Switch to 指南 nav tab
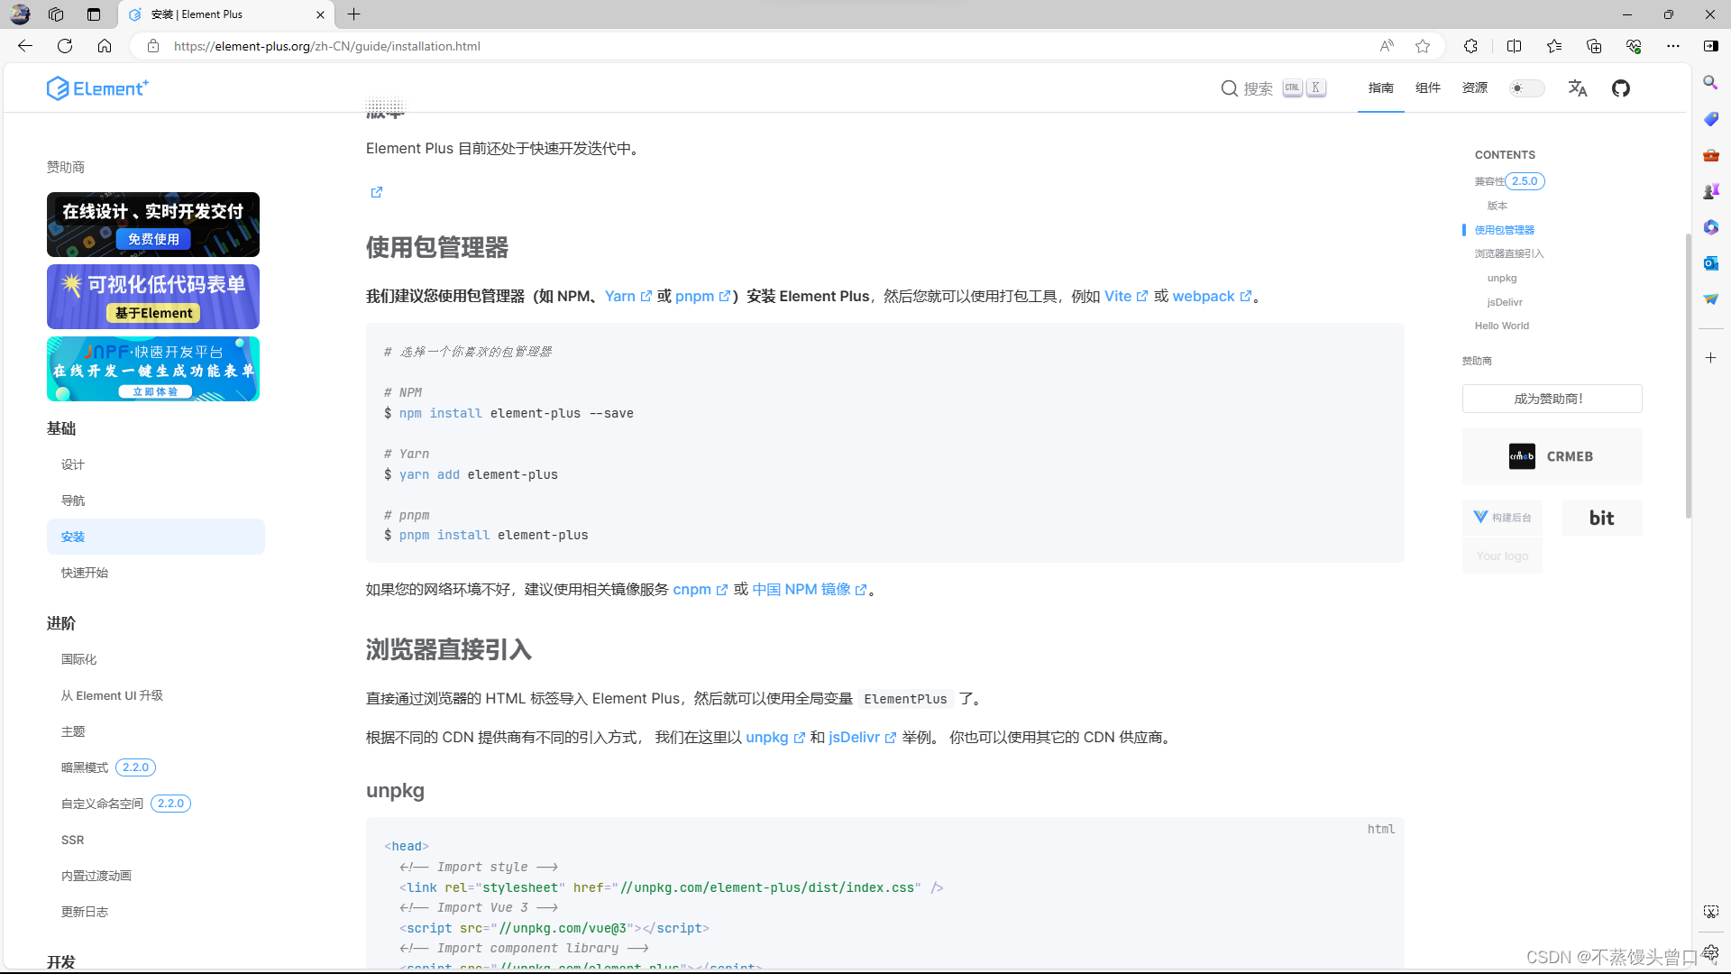Screen dimensions: 1731x974 pos(1380,87)
